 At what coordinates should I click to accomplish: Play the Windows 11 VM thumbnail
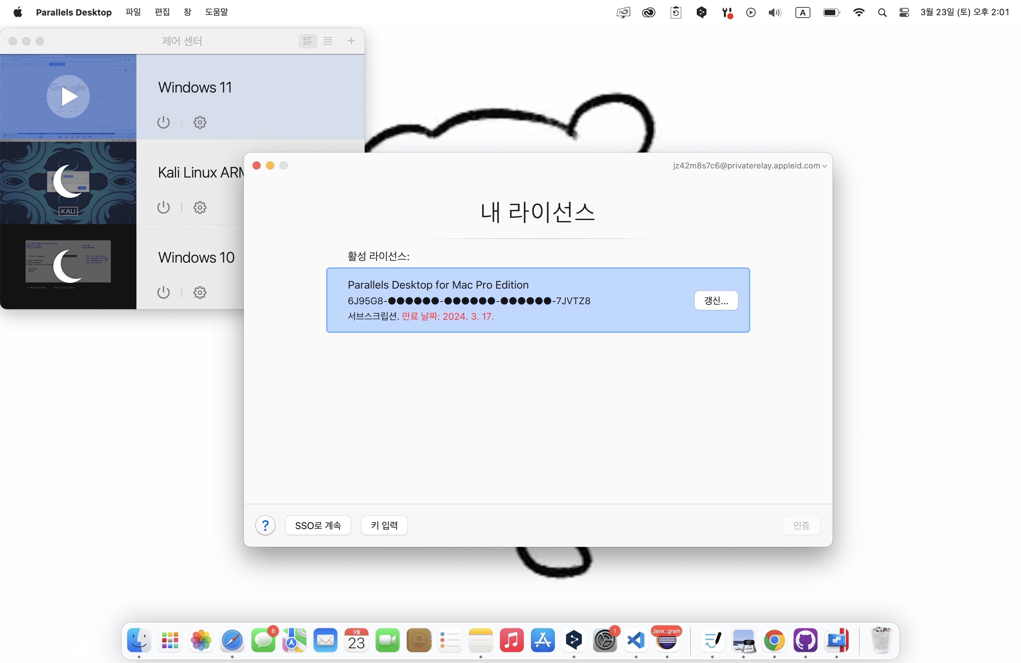pyautogui.click(x=68, y=97)
